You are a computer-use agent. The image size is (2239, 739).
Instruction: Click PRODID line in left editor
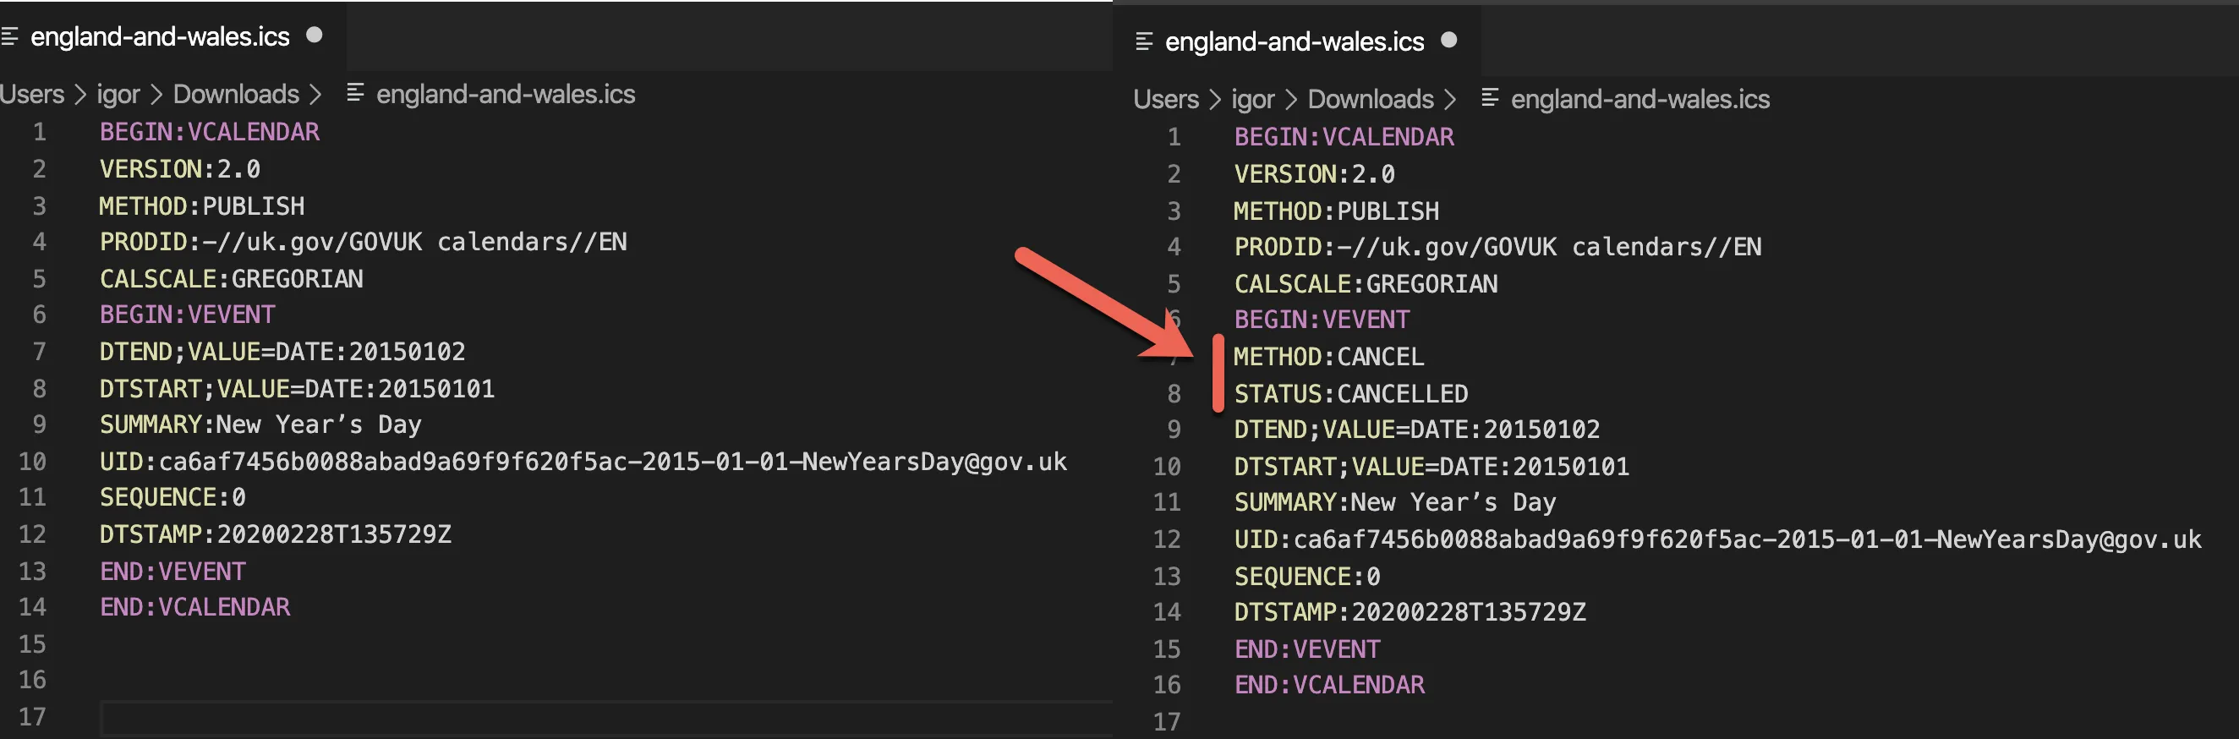click(364, 242)
